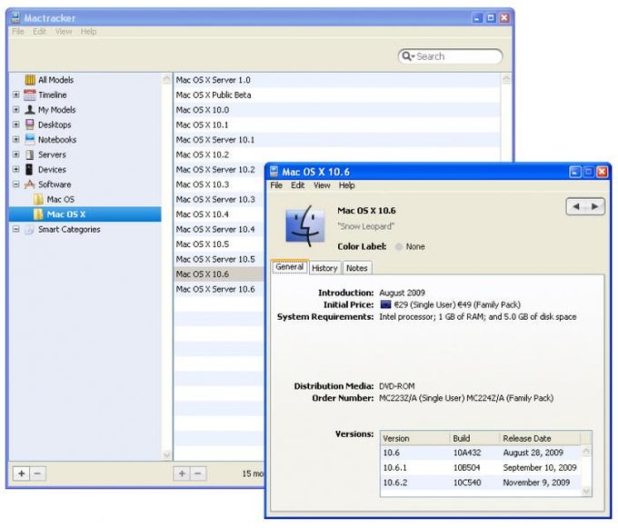The width and height of the screenshot is (618, 528).
Task: Open File menu in Mactracker window
Action: 18,32
